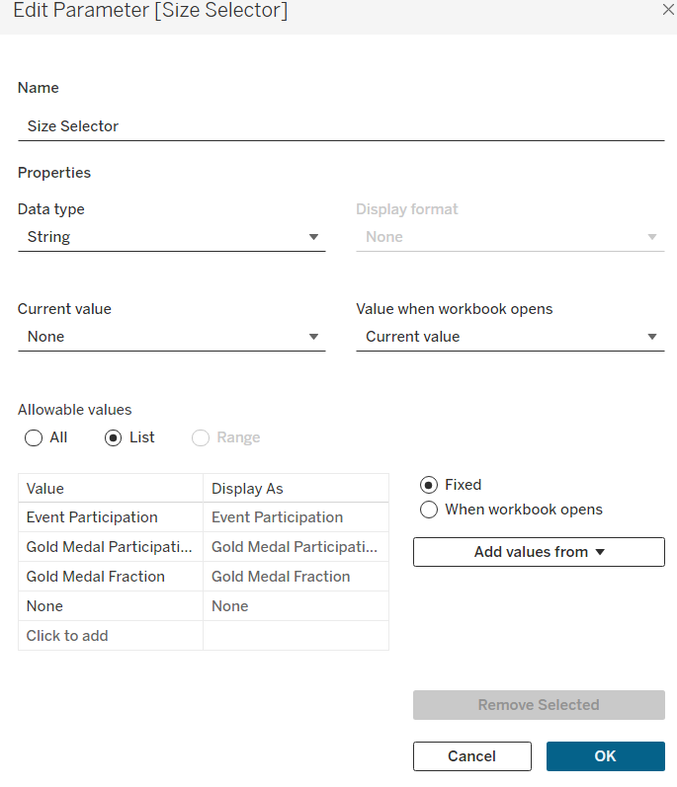Click the Gold Medal Participation value cell
The width and height of the screenshot is (677, 787).
[x=110, y=547]
